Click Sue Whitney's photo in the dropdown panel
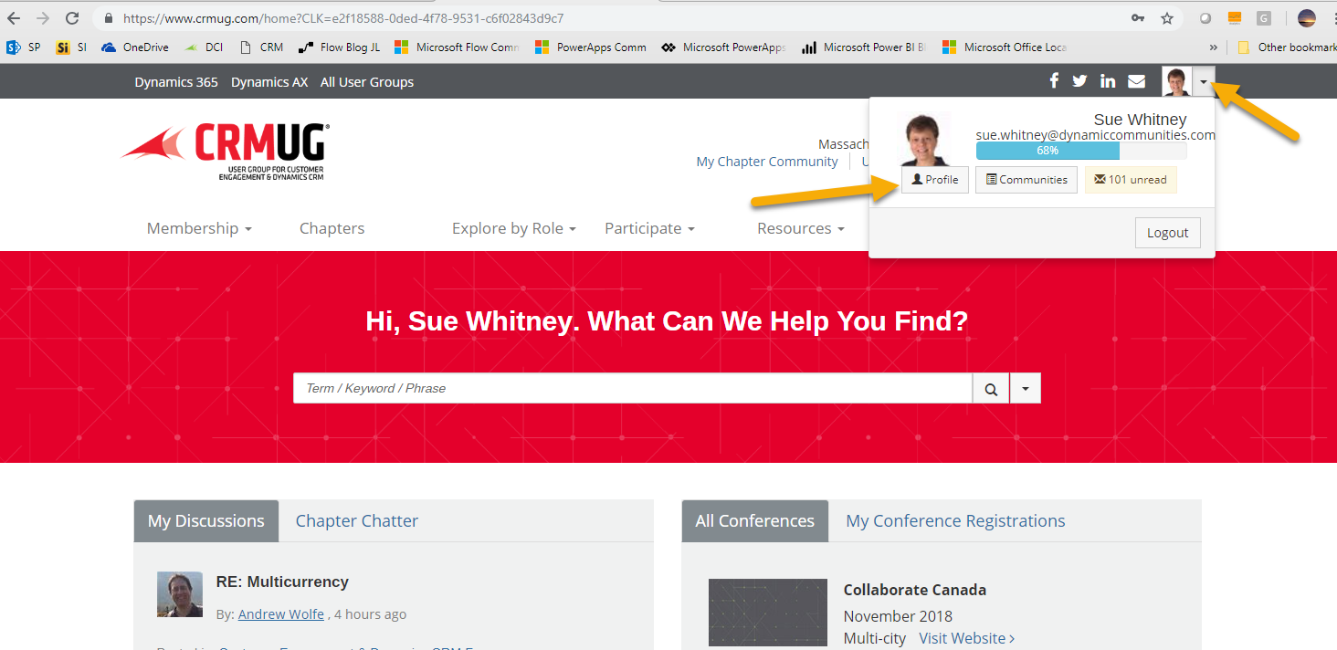The height and width of the screenshot is (650, 1337). click(925, 139)
